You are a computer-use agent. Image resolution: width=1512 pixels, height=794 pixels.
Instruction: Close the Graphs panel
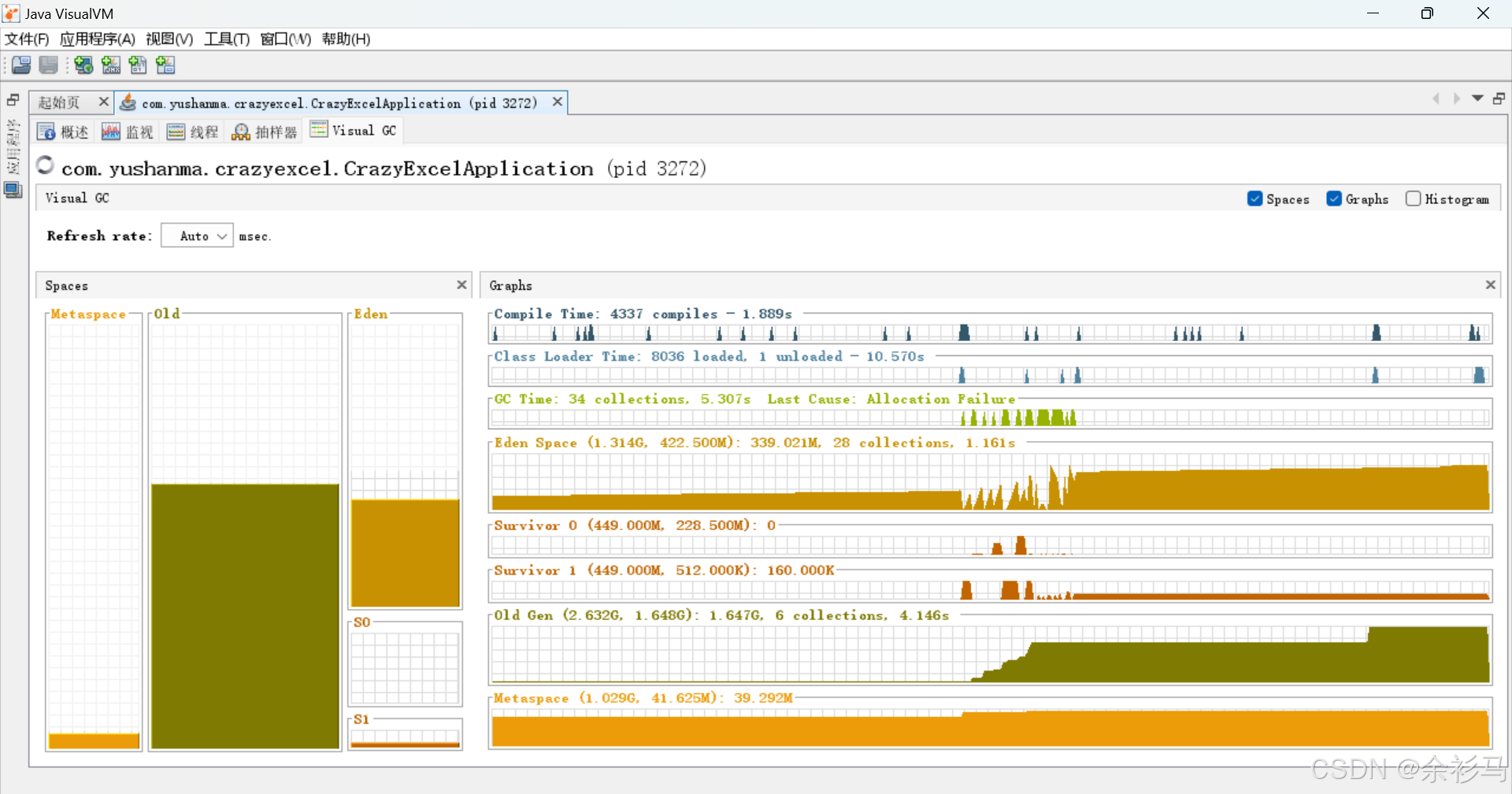click(x=1490, y=284)
